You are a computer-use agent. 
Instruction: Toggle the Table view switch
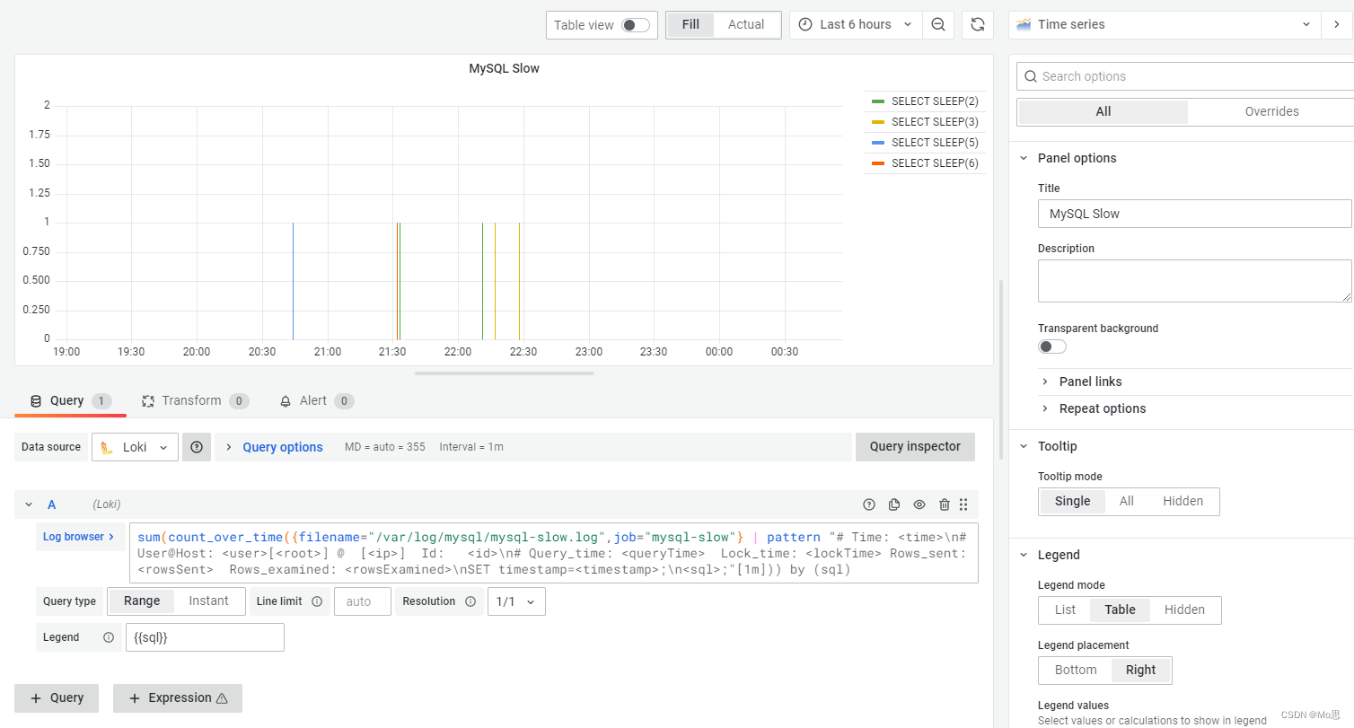coord(636,25)
